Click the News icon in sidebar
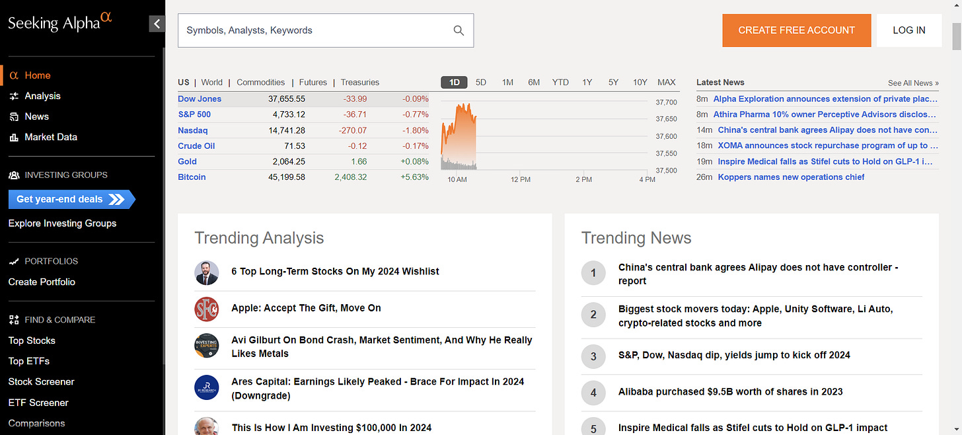 (14, 116)
